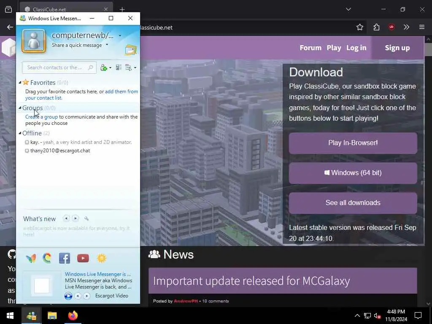Screen dimensions: 432x324
Task: Open the YouTube tab icon
Action: (x=83, y=258)
